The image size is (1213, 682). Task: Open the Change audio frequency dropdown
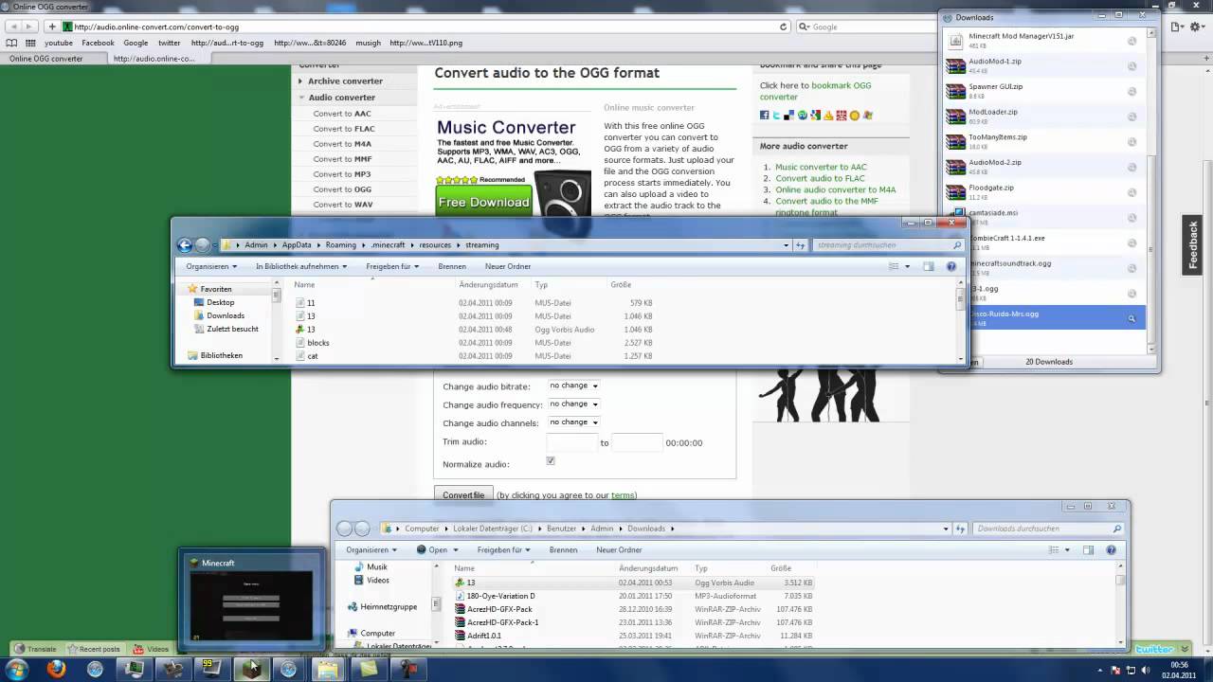(573, 404)
